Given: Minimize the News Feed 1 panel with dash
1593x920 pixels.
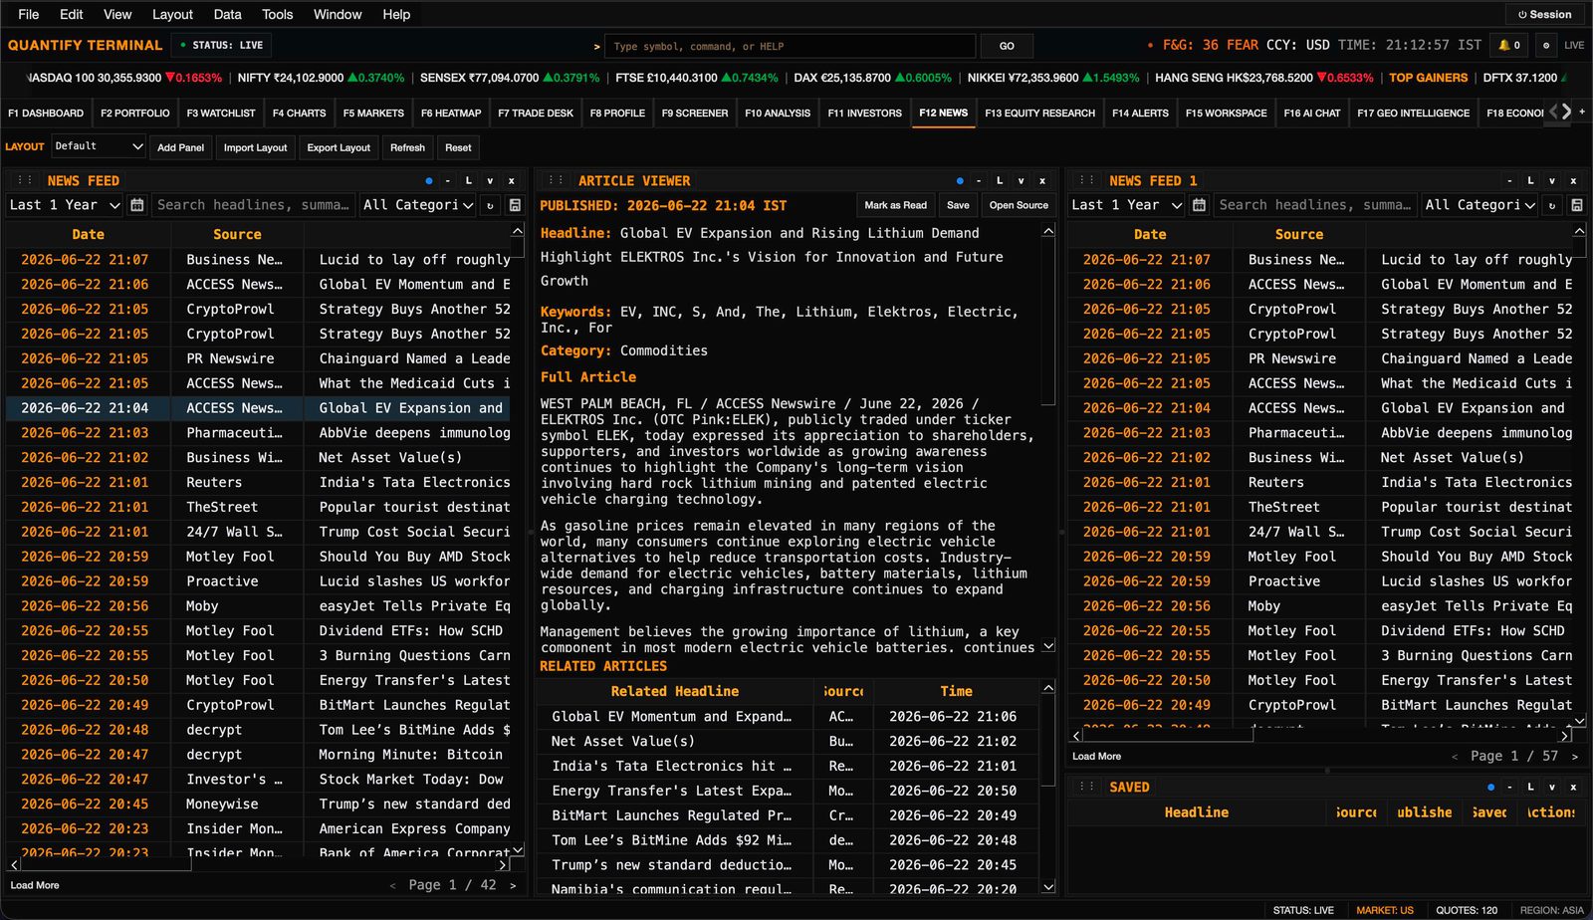Looking at the screenshot, I should (x=1509, y=180).
